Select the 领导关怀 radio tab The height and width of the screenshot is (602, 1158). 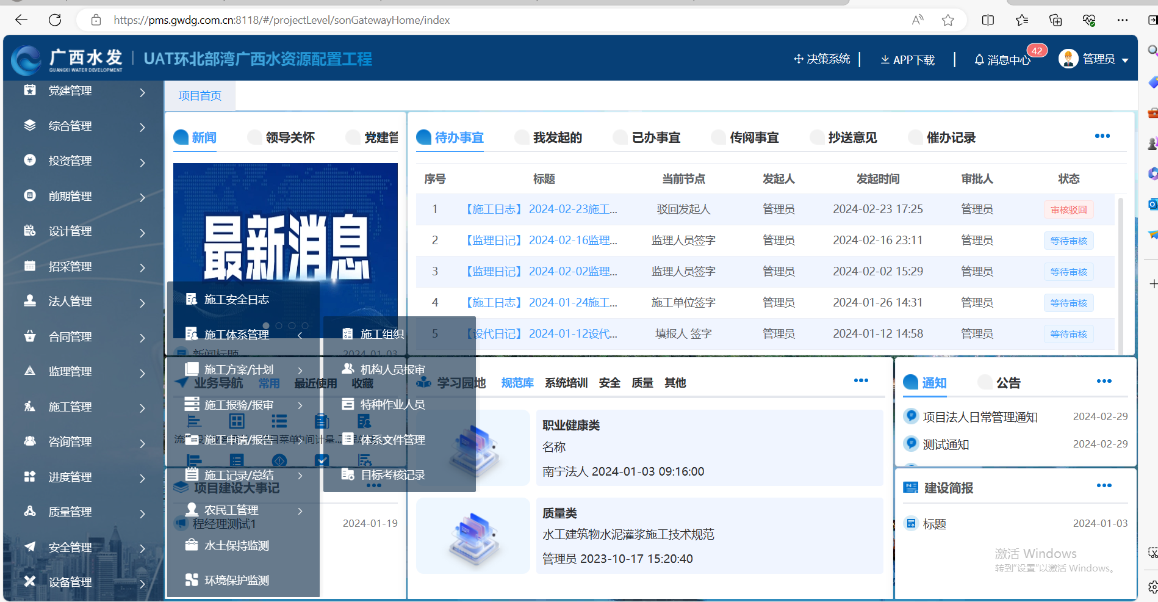click(281, 137)
